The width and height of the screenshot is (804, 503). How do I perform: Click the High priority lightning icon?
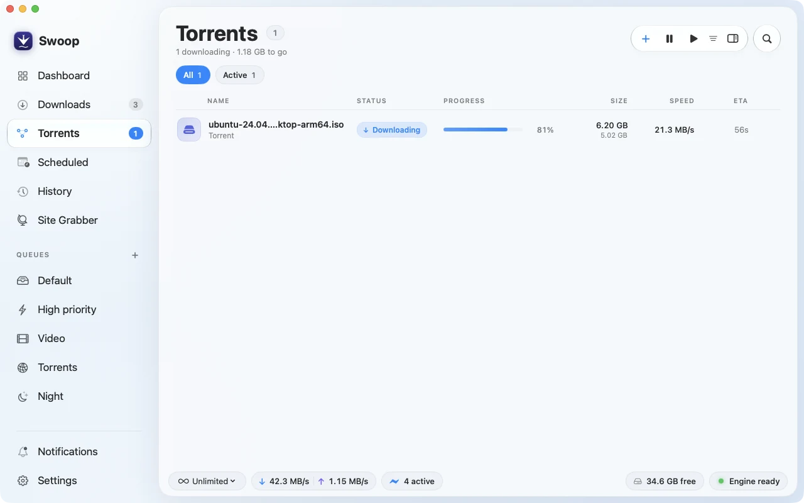(x=23, y=309)
